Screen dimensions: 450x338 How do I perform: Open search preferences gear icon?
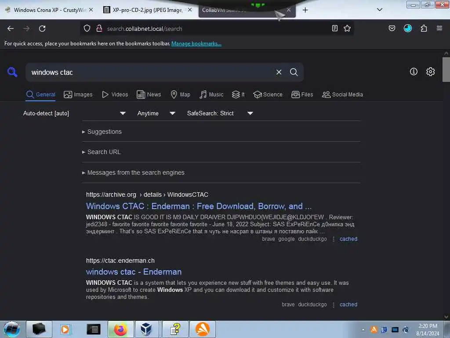click(431, 72)
